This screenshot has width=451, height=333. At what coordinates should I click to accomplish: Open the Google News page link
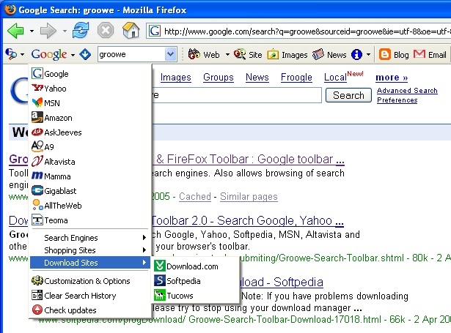pyautogui.click(x=257, y=78)
